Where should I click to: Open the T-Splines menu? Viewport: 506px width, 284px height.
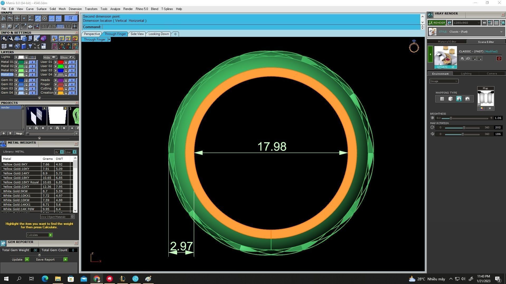tap(167, 9)
